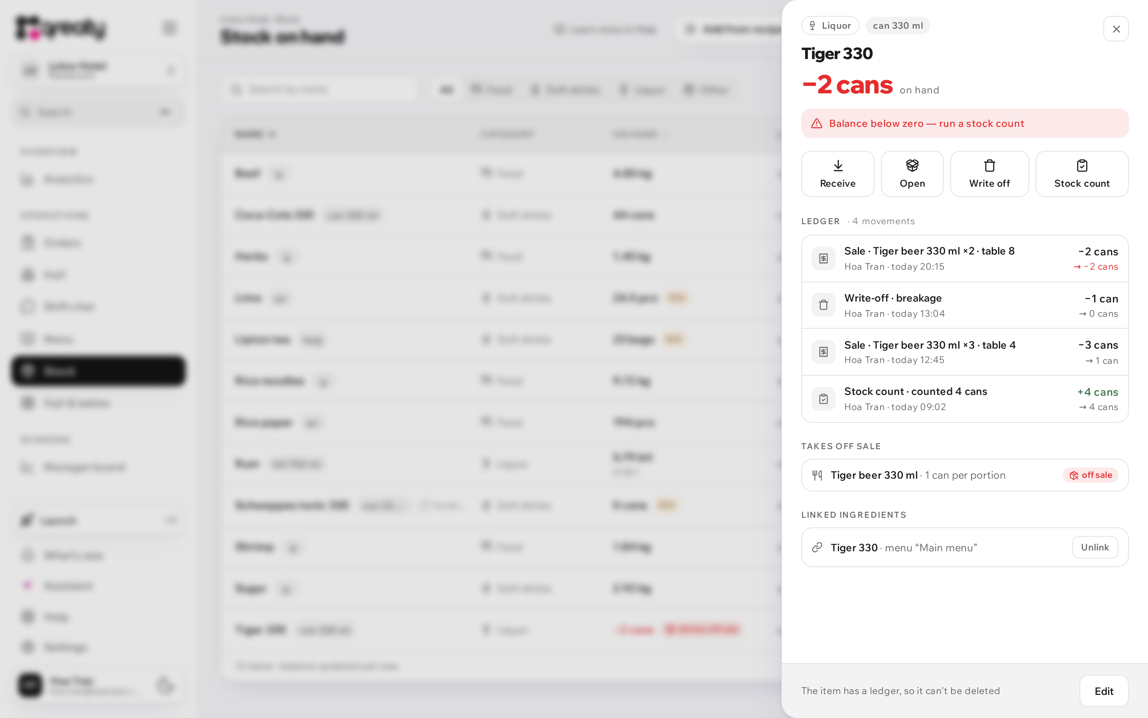Image resolution: width=1148 pixels, height=718 pixels.
Task: Open 'Write-off · breakage' ledger entry
Action: (x=964, y=305)
